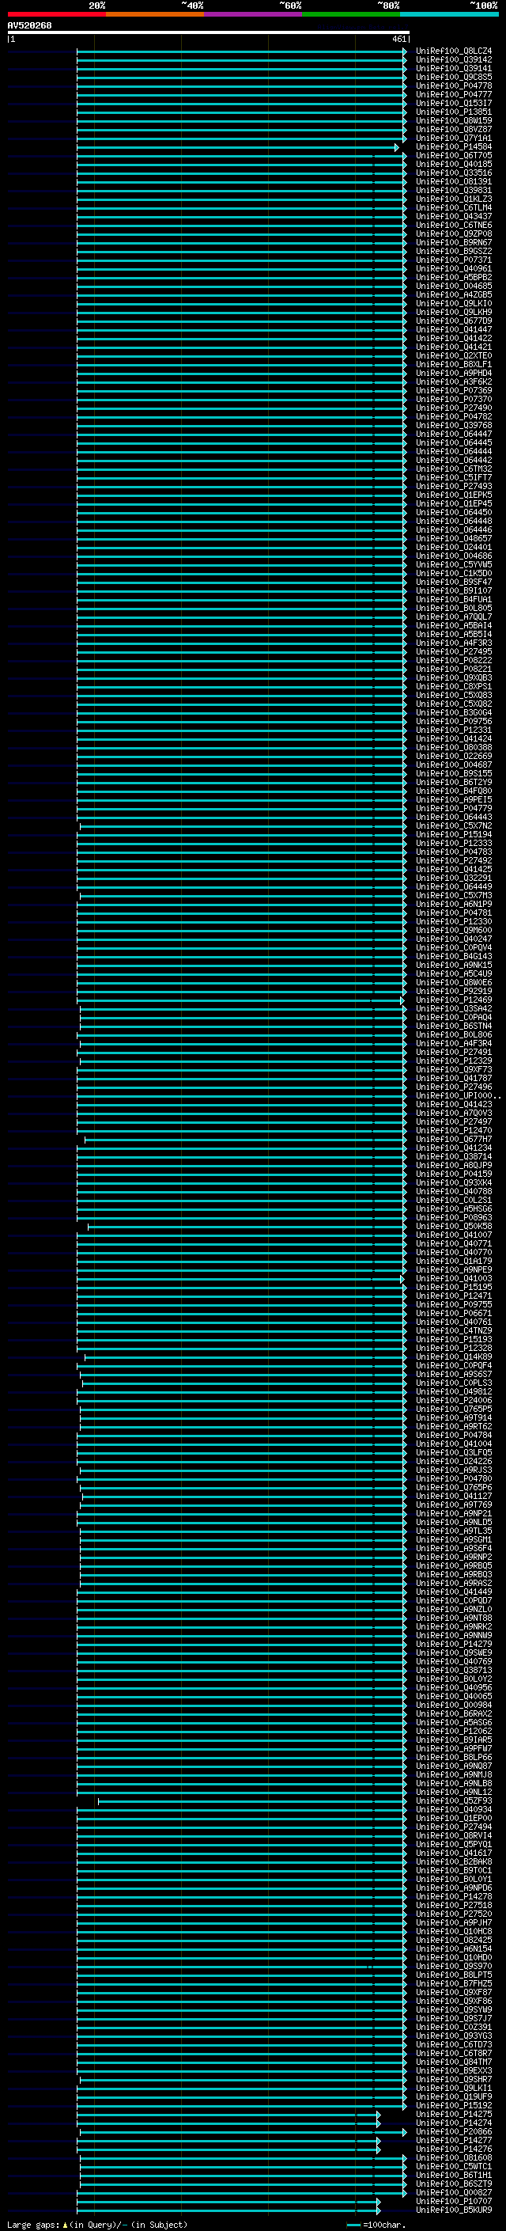
Task: Select hit label UniRef100_P12469
Action: click(x=453, y=1000)
